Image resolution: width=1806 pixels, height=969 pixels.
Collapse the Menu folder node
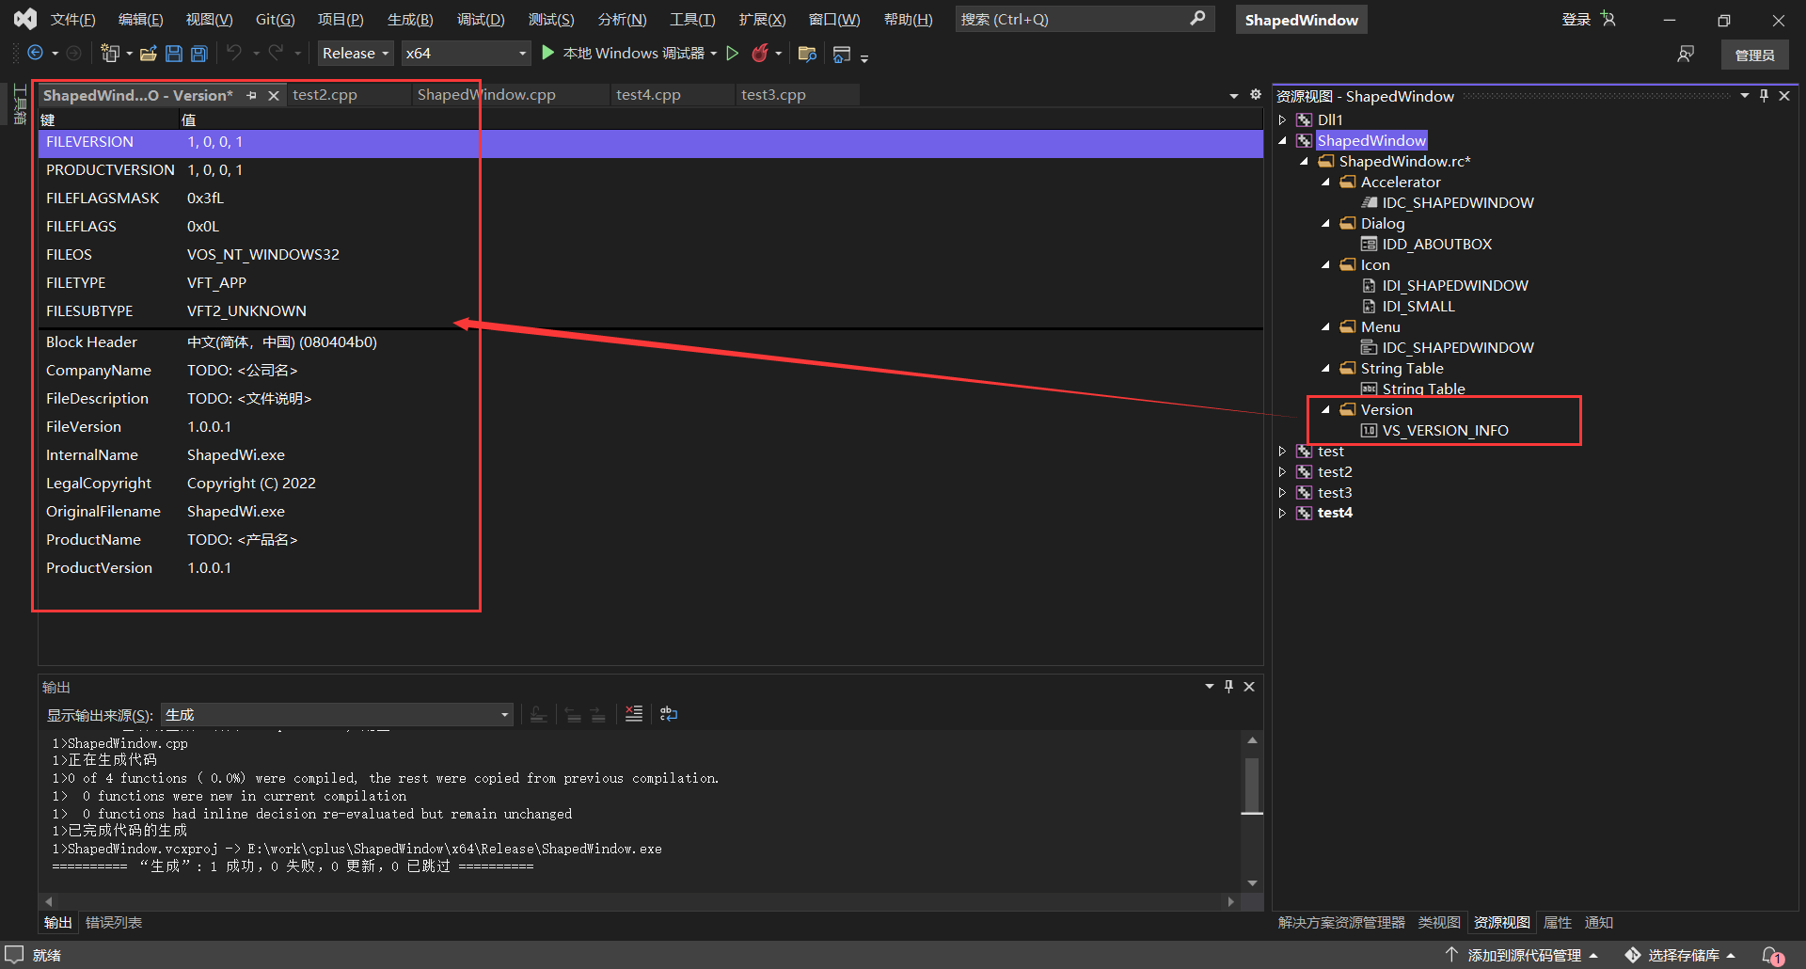pyautogui.click(x=1326, y=327)
